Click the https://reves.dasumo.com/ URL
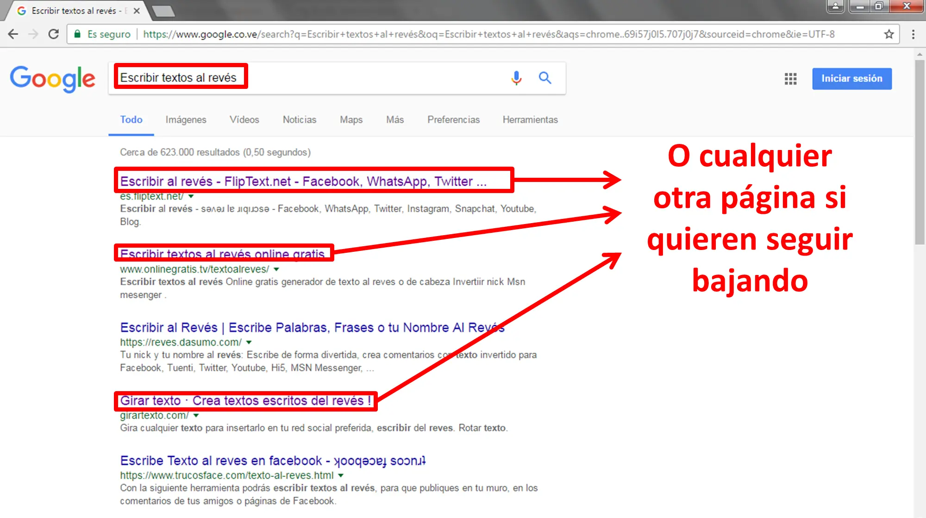 pyautogui.click(x=181, y=342)
